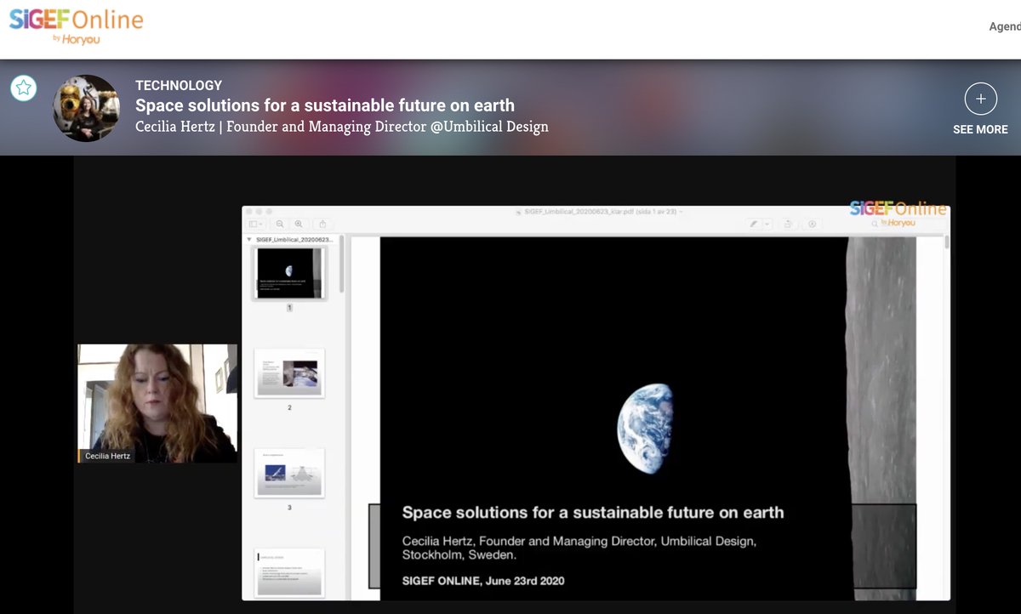The image size is (1021, 614).
Task: Click Cecilia Hertz's round profile photo
Action: (86, 108)
